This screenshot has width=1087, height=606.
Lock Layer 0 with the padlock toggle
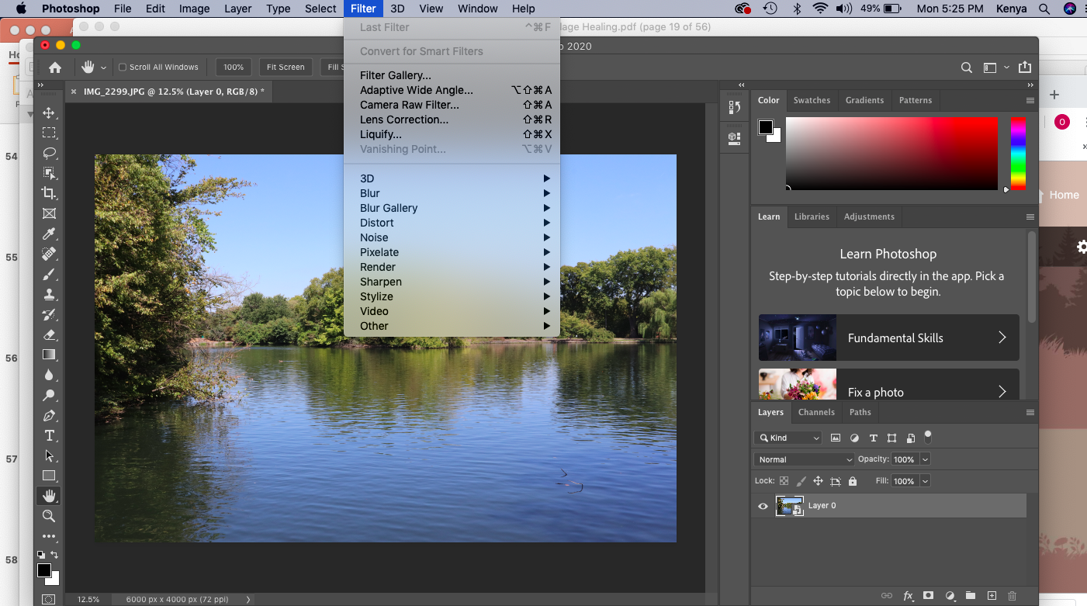tap(852, 480)
